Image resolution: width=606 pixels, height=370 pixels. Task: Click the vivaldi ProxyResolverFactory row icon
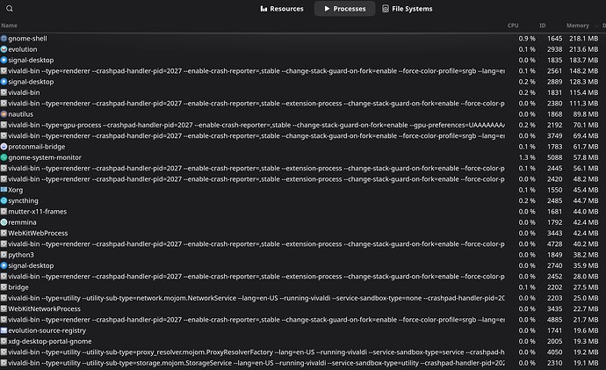click(4, 352)
